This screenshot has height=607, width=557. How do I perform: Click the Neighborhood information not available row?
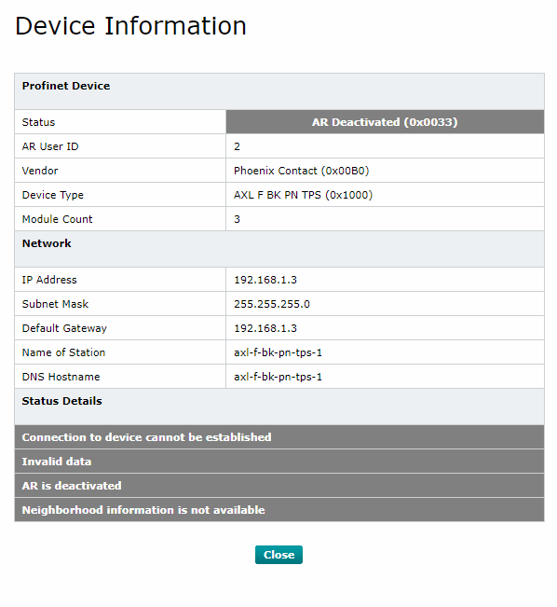(279, 510)
